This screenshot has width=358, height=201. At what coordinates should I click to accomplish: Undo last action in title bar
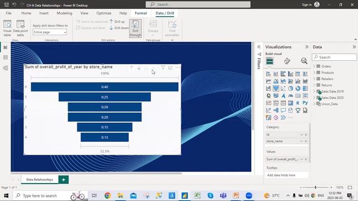(x=15, y=4)
